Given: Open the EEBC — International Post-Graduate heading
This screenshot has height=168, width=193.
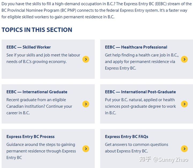Looking at the screenshot, I should [x=140, y=92].
